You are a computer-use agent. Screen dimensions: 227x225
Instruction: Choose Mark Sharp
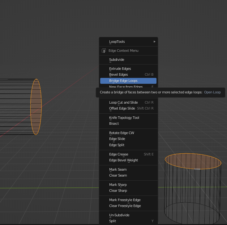(128, 185)
